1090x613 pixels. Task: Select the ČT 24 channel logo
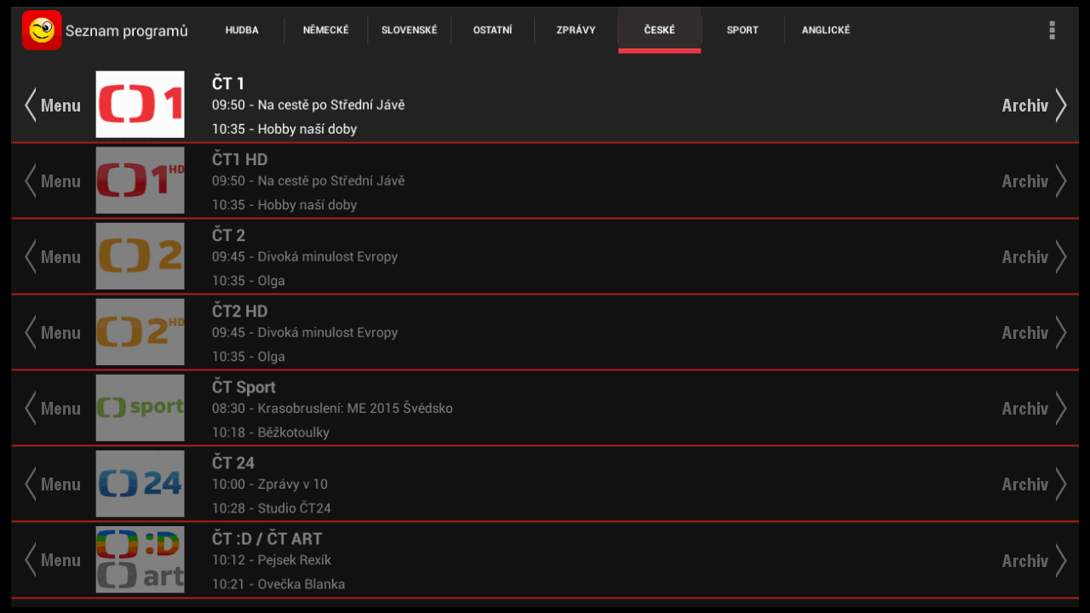pyautogui.click(x=140, y=484)
